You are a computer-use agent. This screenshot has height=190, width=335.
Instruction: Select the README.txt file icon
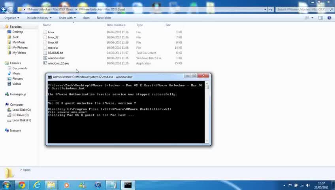click(45, 53)
